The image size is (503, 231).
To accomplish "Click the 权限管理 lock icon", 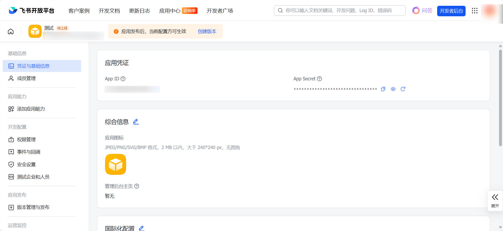I will point(11,140).
